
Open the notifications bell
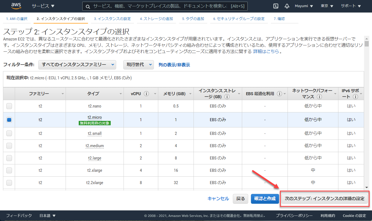(x=287, y=6)
